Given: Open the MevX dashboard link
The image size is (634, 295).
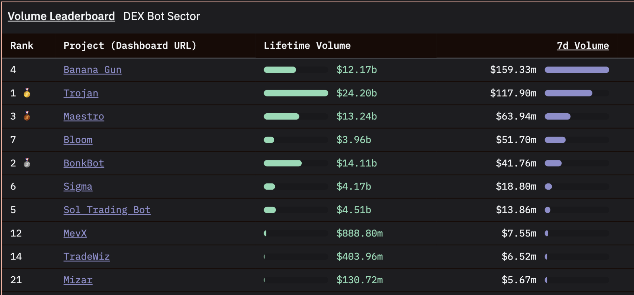Looking at the screenshot, I should (75, 233).
